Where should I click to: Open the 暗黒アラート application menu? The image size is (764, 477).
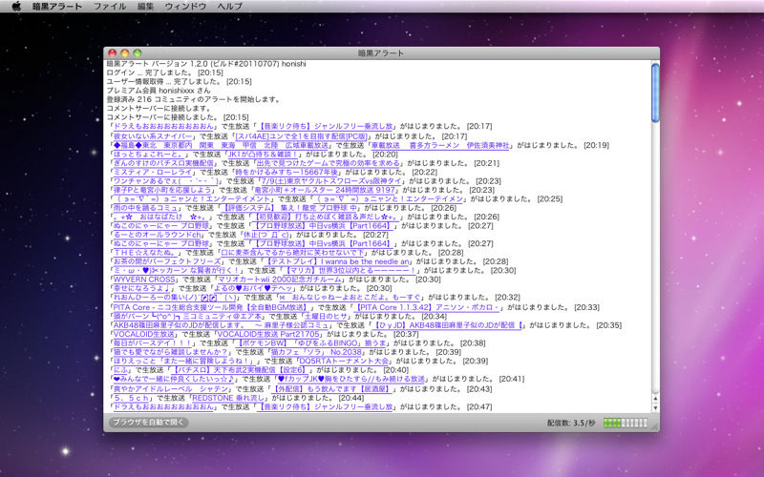click(57, 7)
